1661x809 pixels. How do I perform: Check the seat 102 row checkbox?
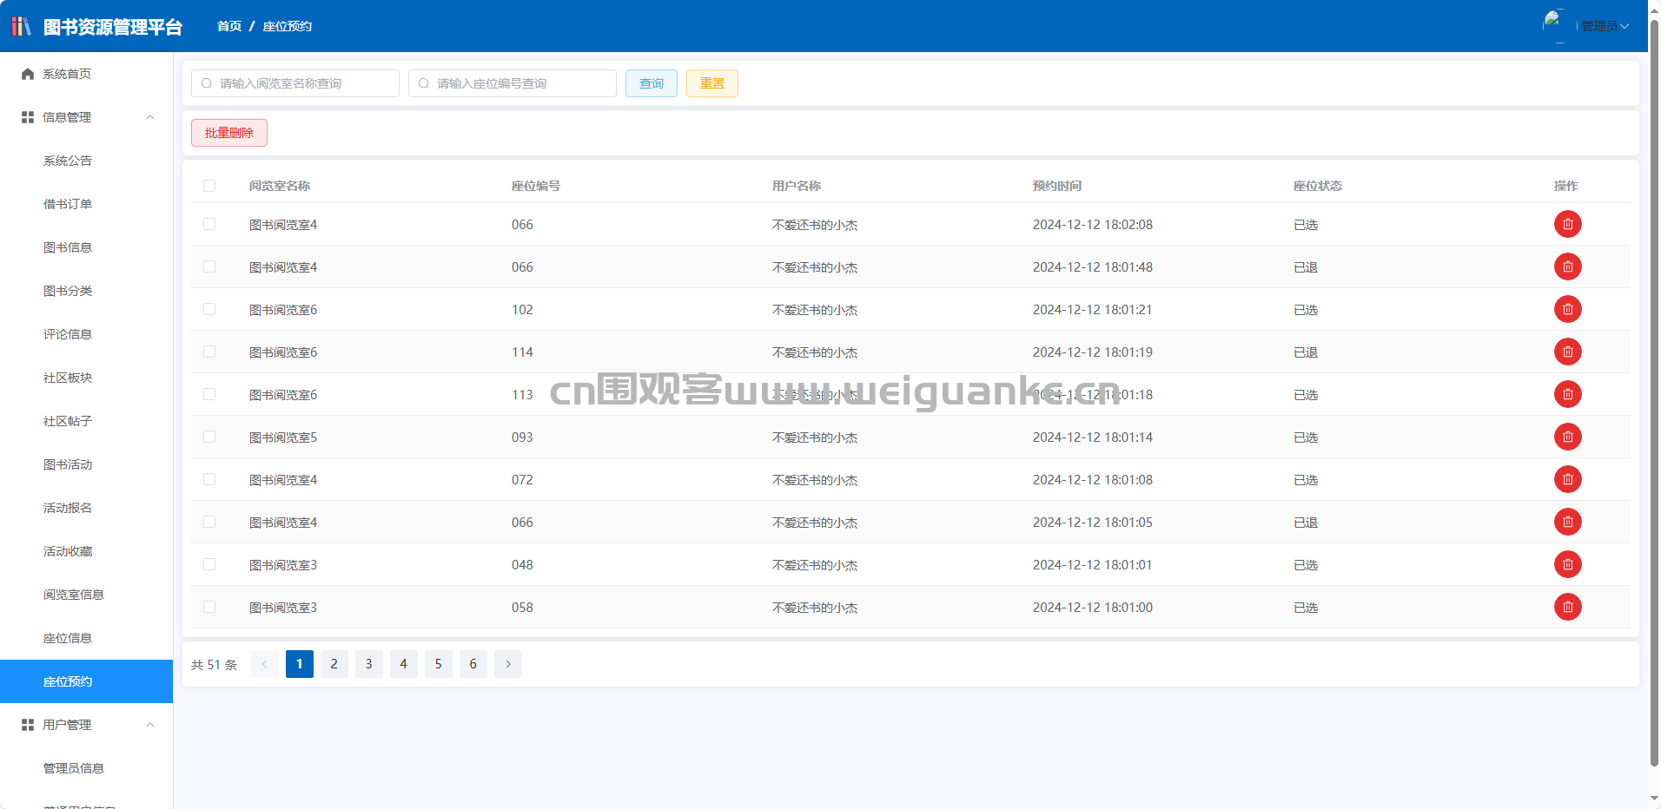pos(209,309)
